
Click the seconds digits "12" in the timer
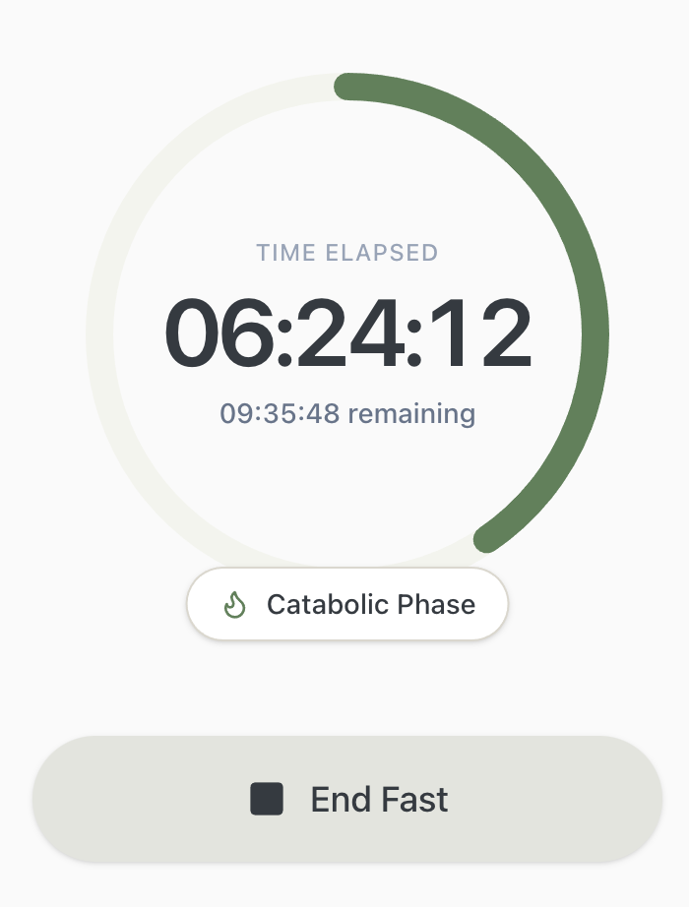point(479,333)
